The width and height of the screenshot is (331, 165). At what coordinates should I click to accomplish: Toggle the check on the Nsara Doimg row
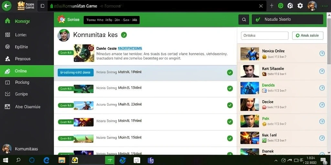230,121
